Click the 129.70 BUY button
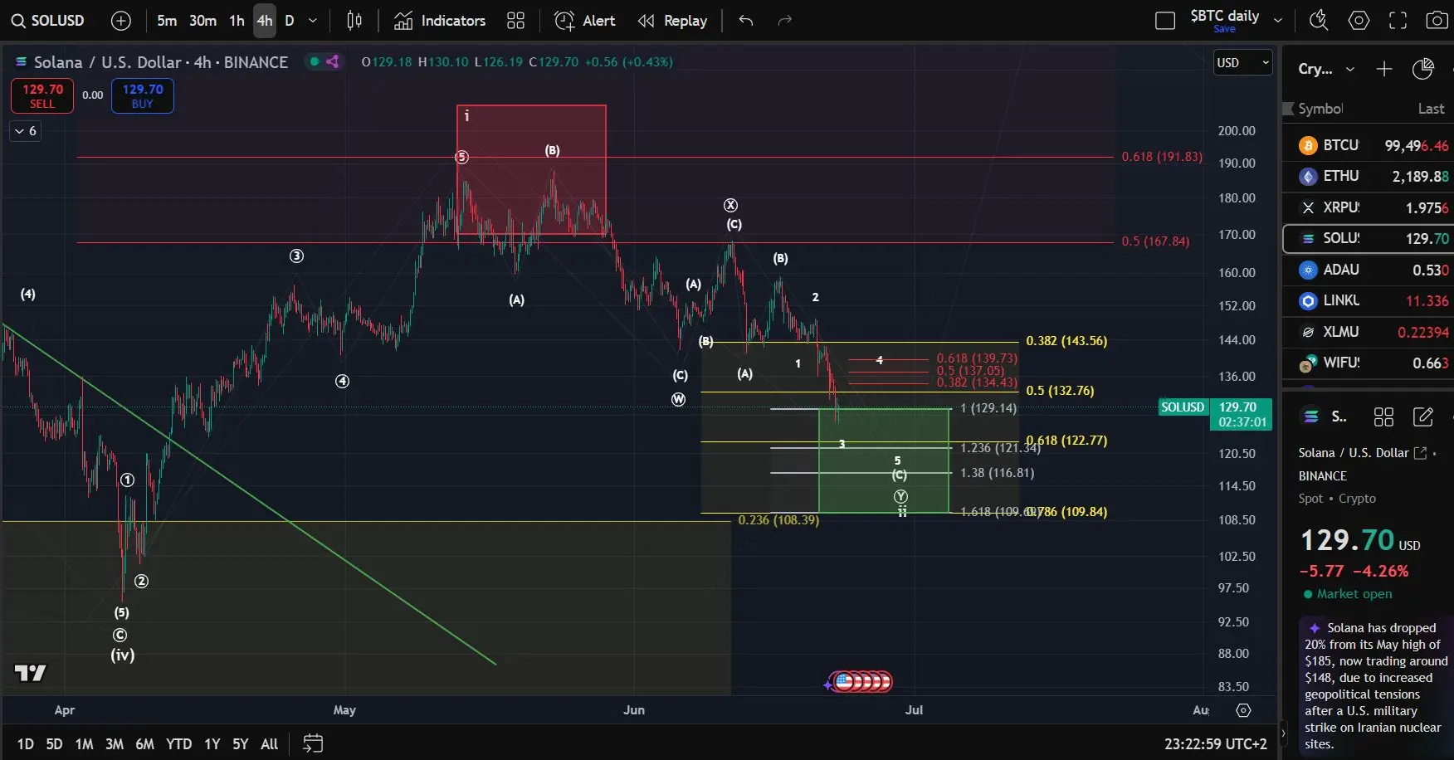The image size is (1454, 760). click(x=143, y=95)
